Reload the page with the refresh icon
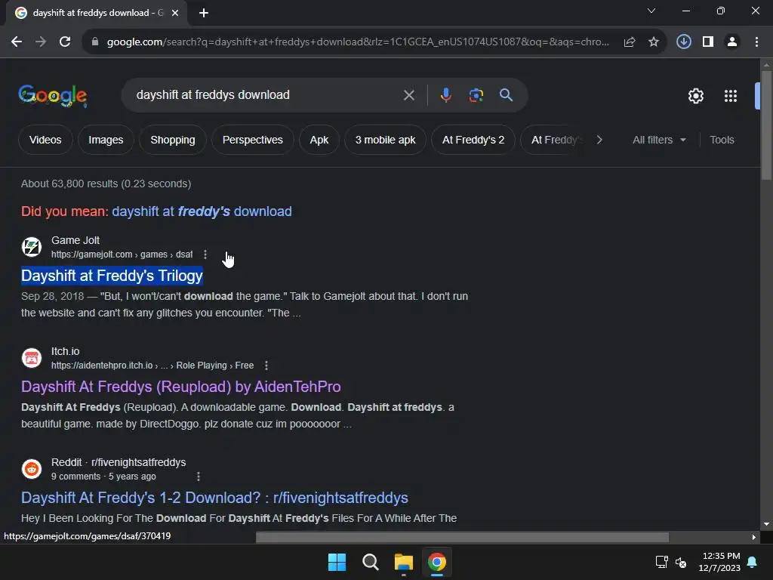The width and height of the screenshot is (773, 580). (65, 42)
